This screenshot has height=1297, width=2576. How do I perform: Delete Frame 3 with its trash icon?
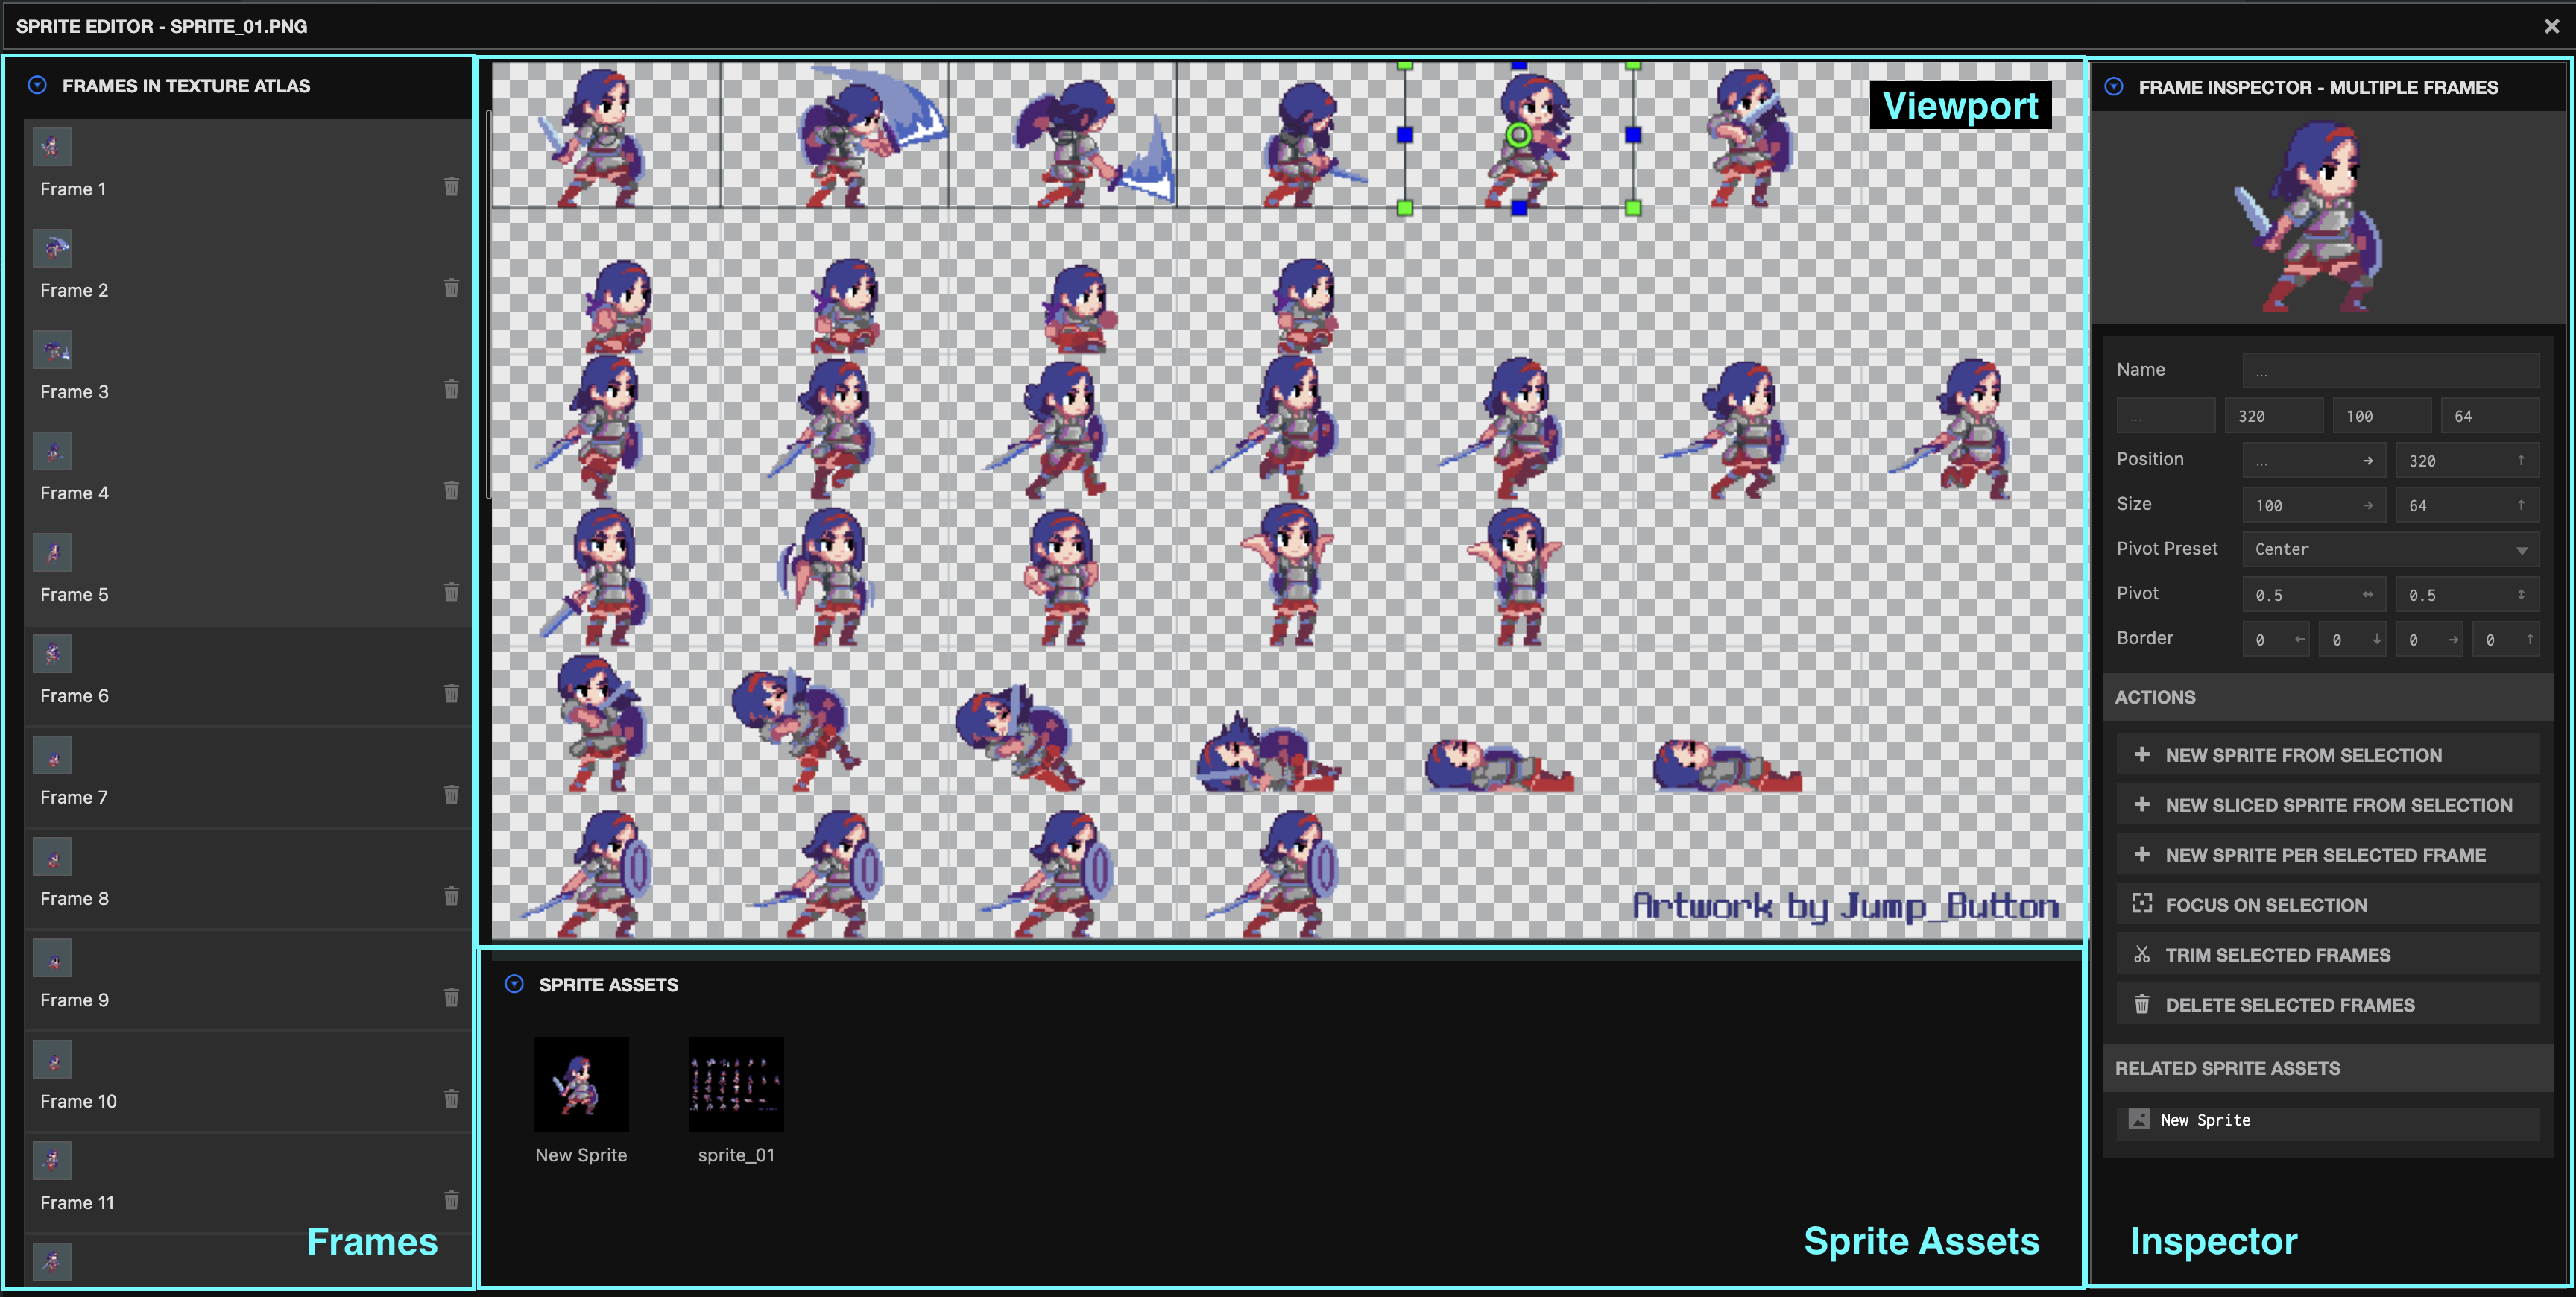(451, 390)
